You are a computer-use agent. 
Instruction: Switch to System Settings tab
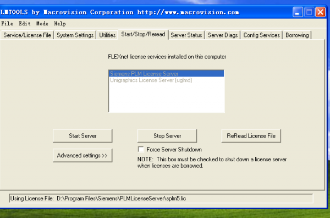tap(75, 35)
